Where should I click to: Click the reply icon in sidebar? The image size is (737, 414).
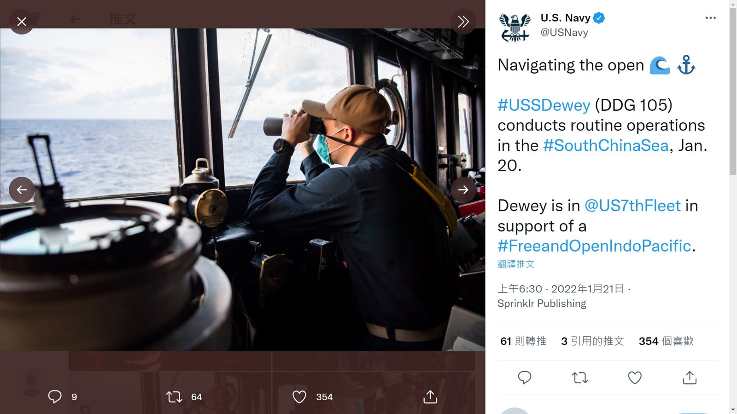coord(525,378)
